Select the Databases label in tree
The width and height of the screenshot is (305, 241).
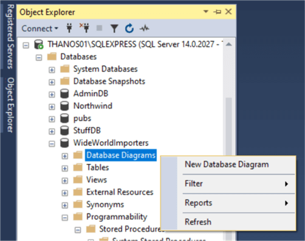tap(78, 57)
